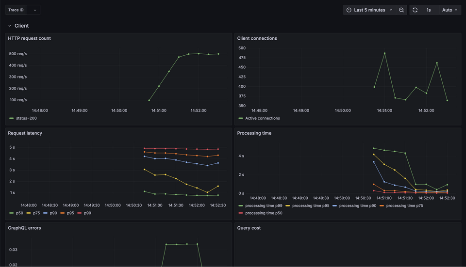Open GraphQL errors panel title

pos(24,228)
